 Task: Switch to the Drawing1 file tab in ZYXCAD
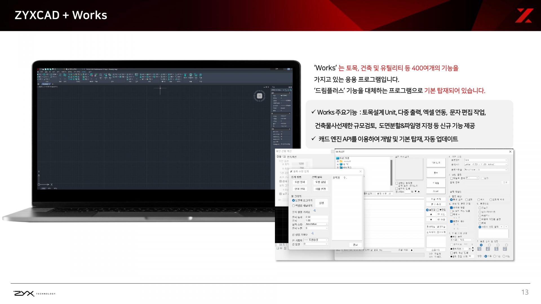pyautogui.click(x=45, y=84)
